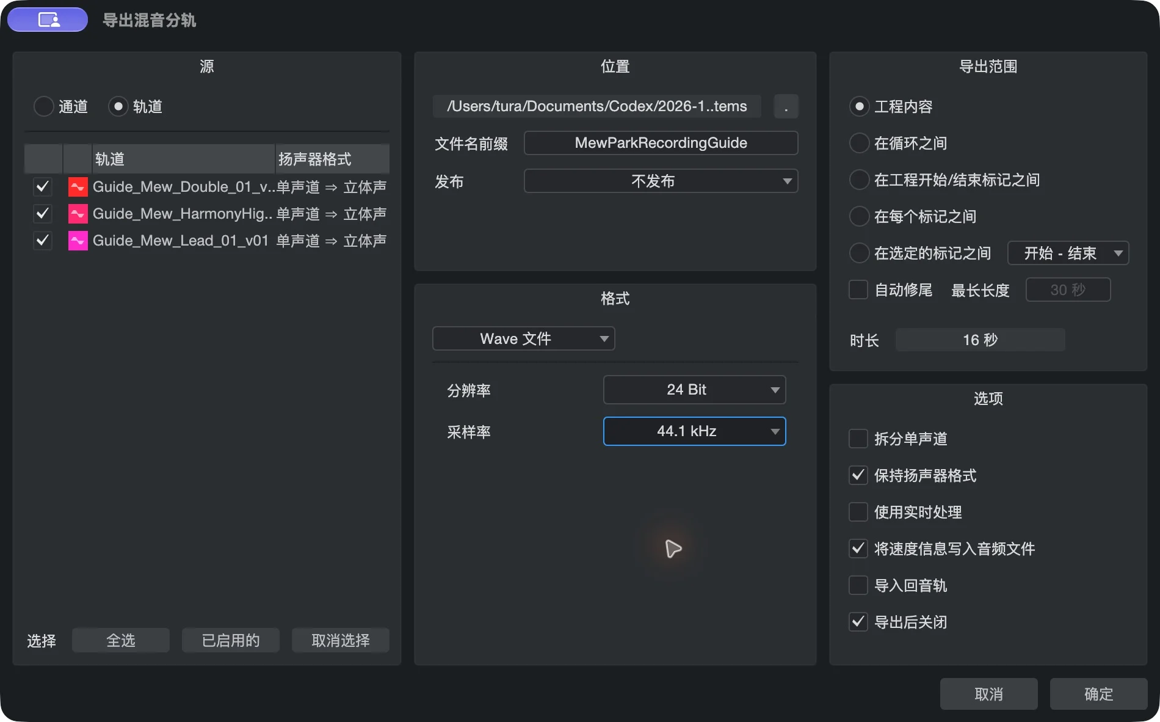Open the 分辨率 24 Bit dropdown

pyautogui.click(x=695, y=390)
